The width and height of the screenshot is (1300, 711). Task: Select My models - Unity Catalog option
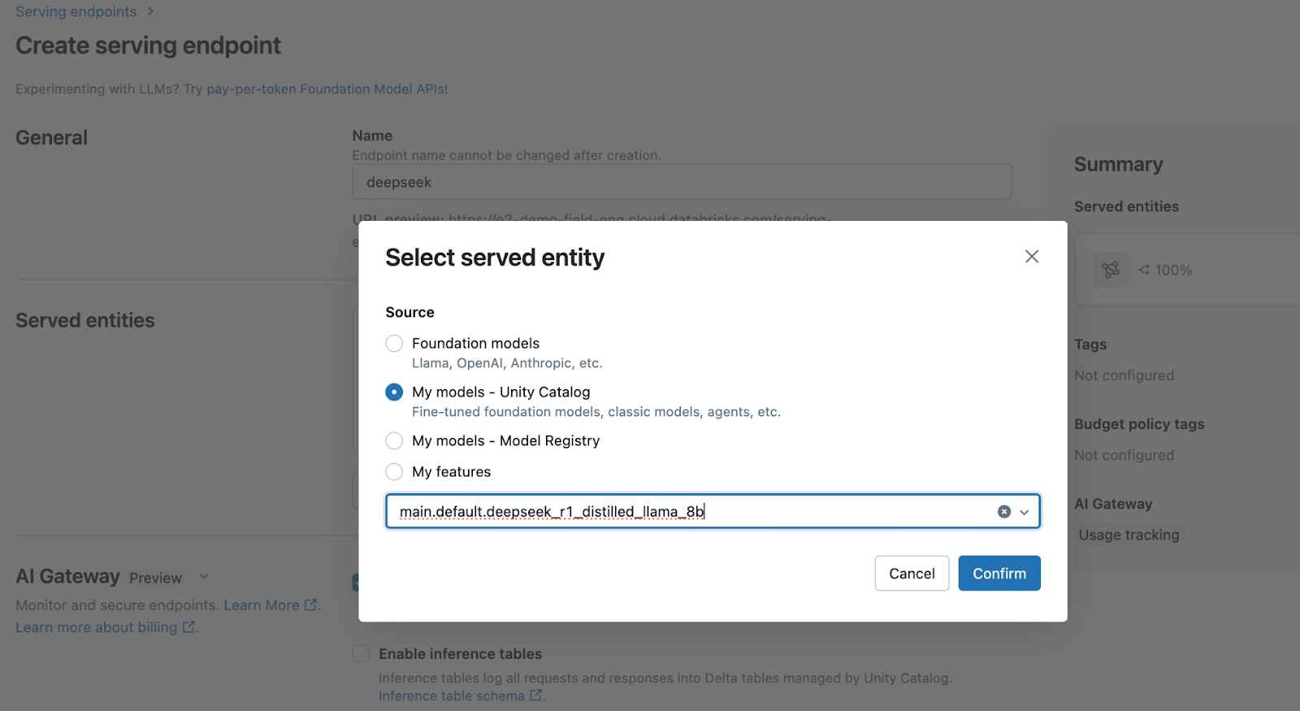[394, 392]
